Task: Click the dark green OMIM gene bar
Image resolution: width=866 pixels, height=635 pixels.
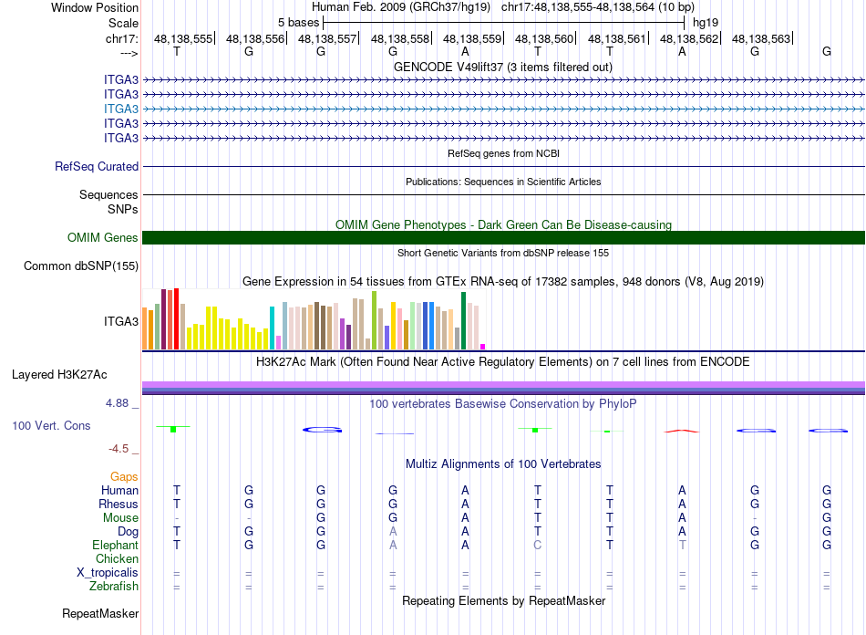Action: (x=503, y=237)
